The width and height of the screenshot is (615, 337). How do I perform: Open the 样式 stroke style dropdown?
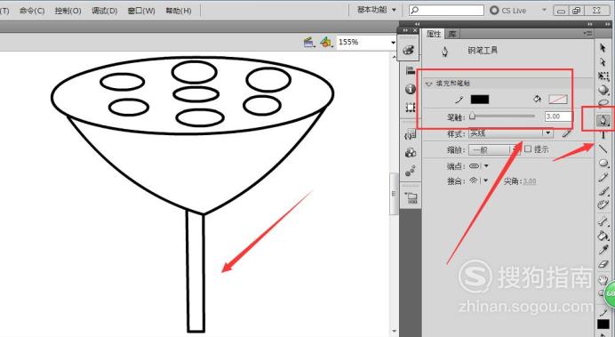(511, 133)
